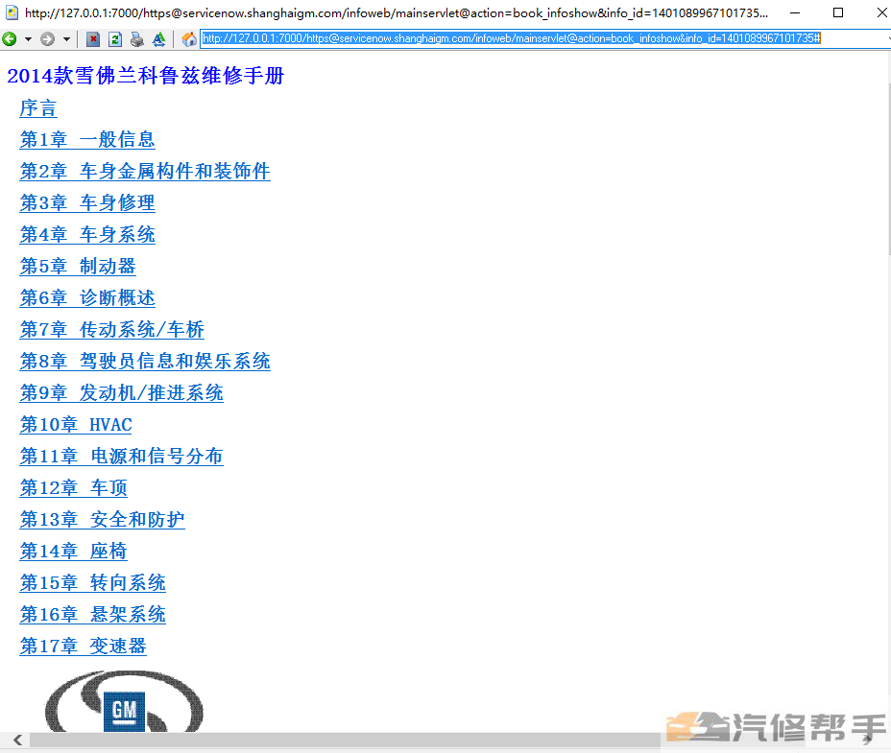Click the Print icon
Screen dimensions: 891x753
pos(137,38)
